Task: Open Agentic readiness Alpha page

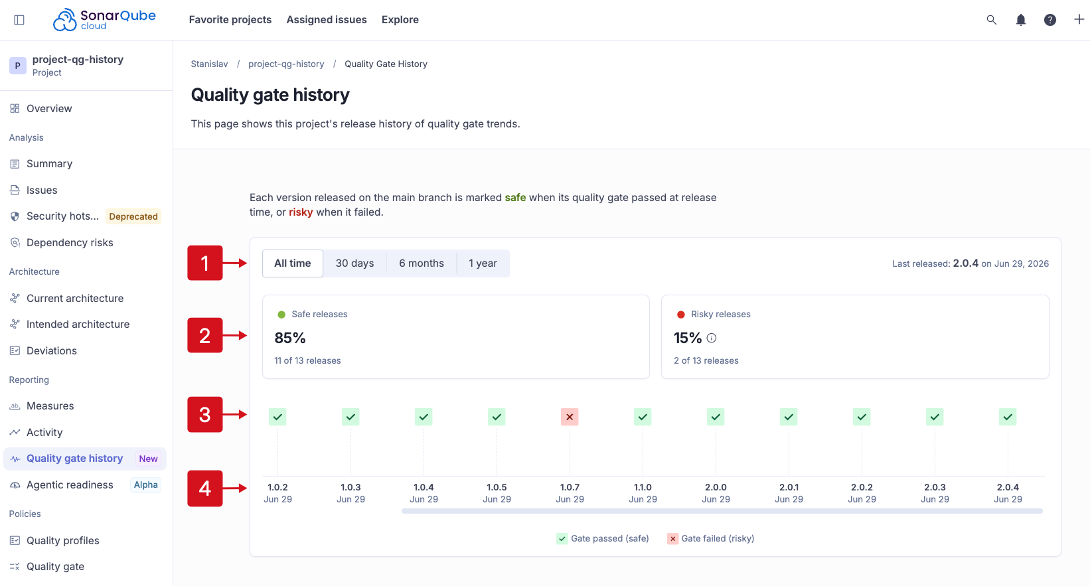Action: pyautogui.click(x=85, y=485)
